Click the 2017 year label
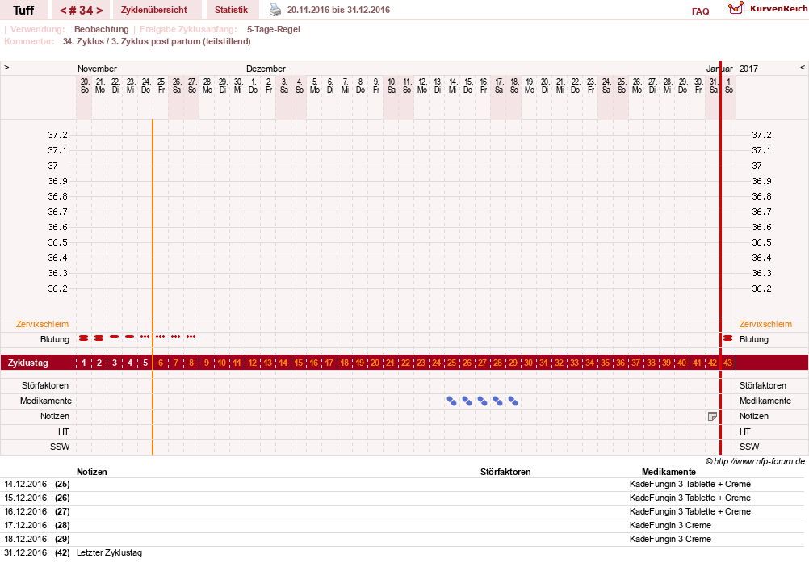The width and height of the screenshot is (809, 584). pyautogui.click(x=748, y=69)
